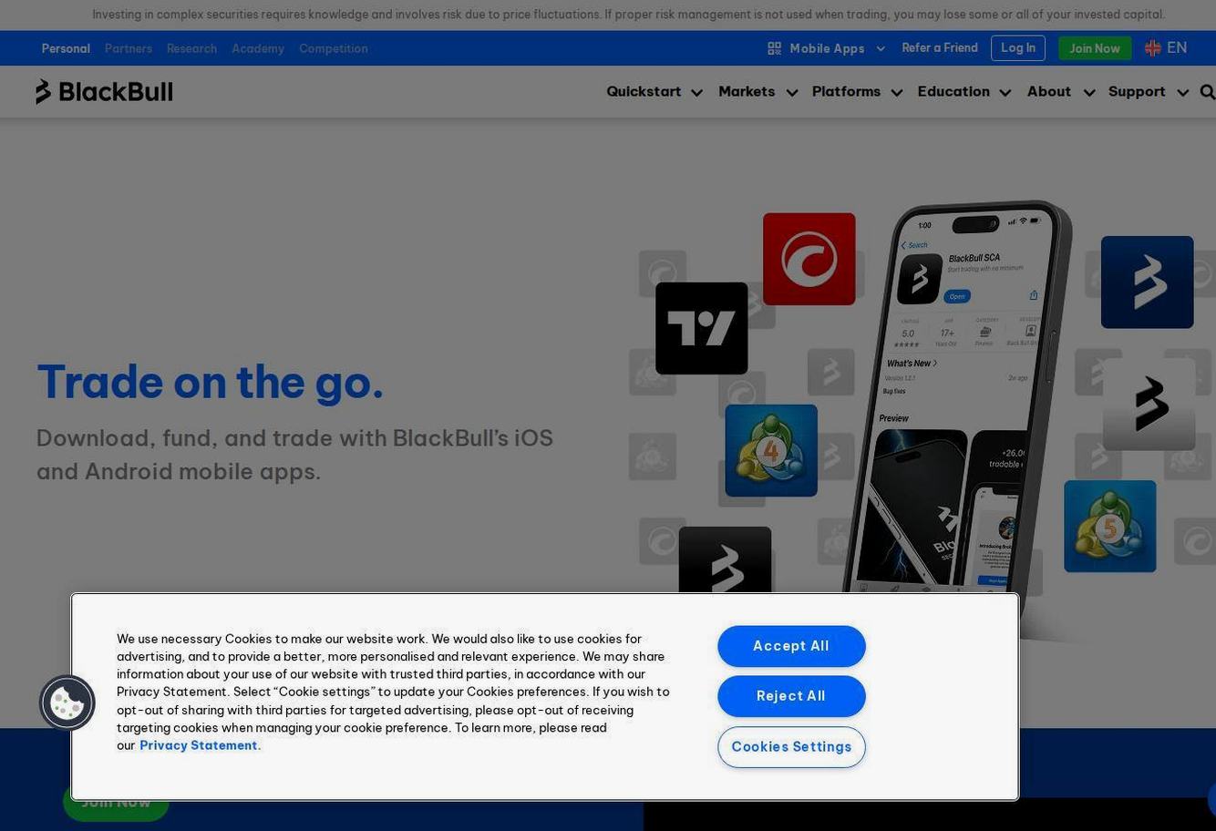Click Accept All cookies button
The height and width of the screenshot is (831, 1216).
[x=791, y=646]
